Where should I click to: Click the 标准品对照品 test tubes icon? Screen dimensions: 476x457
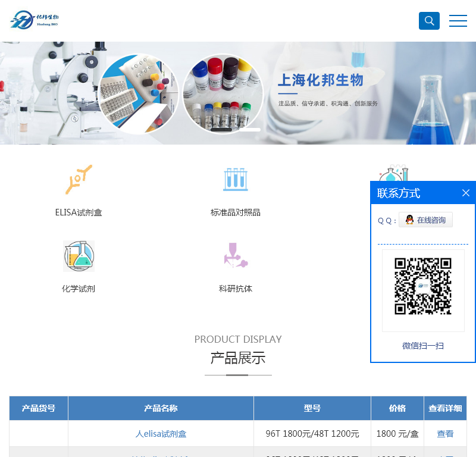click(236, 180)
